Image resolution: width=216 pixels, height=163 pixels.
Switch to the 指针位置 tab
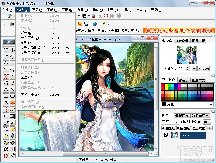[182, 41]
